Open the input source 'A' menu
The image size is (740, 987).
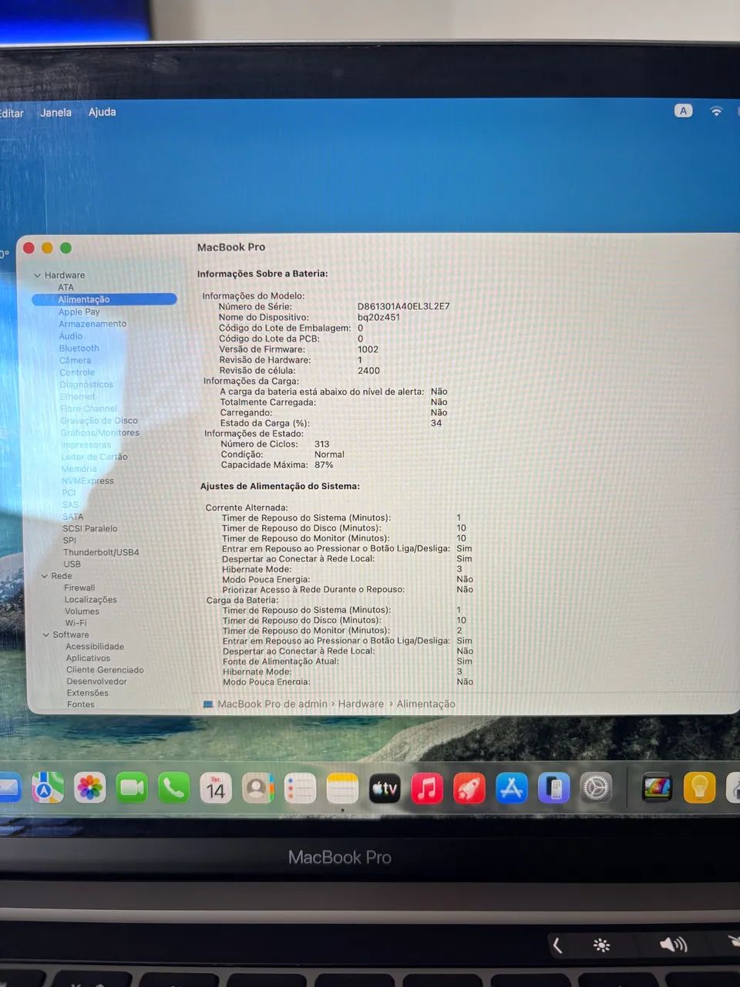683,111
